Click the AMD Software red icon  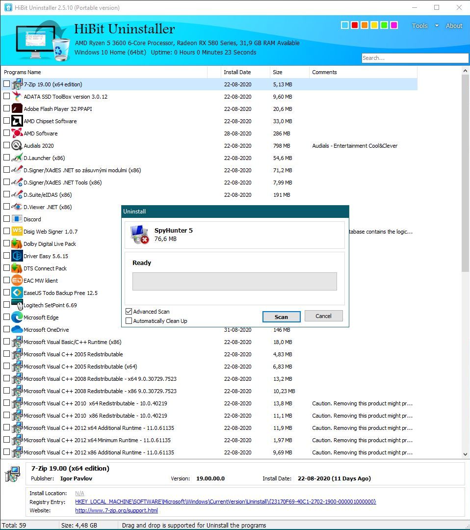(x=17, y=133)
